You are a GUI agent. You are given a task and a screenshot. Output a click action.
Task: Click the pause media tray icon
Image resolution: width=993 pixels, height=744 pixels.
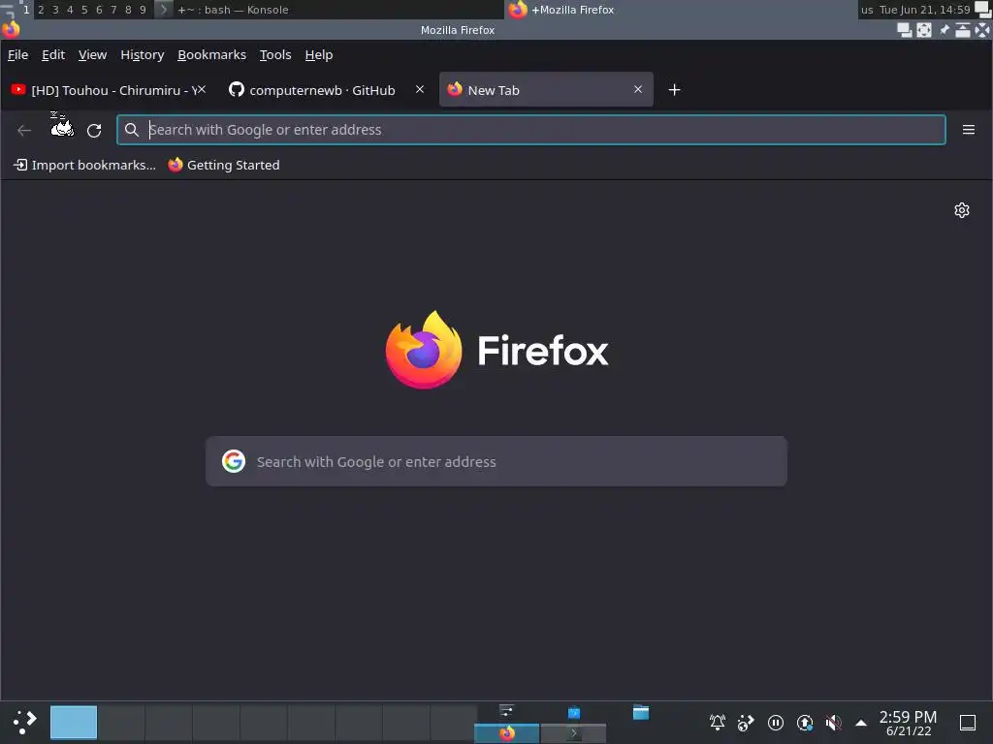pyautogui.click(x=775, y=722)
